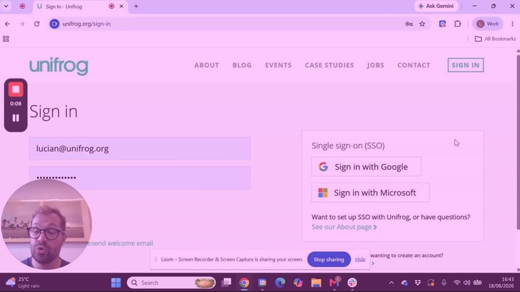The width and height of the screenshot is (520, 292).
Task: Click the Resend welcome email link
Action: pyautogui.click(x=120, y=243)
